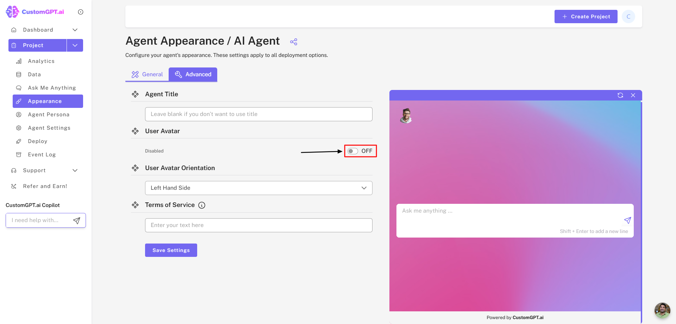Click the User Avatar section icon
Screen dimensions: 676x324
click(135, 131)
